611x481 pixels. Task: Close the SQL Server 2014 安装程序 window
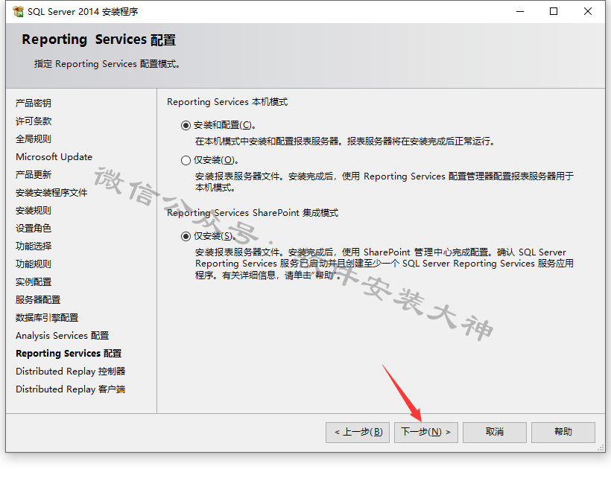(588, 12)
